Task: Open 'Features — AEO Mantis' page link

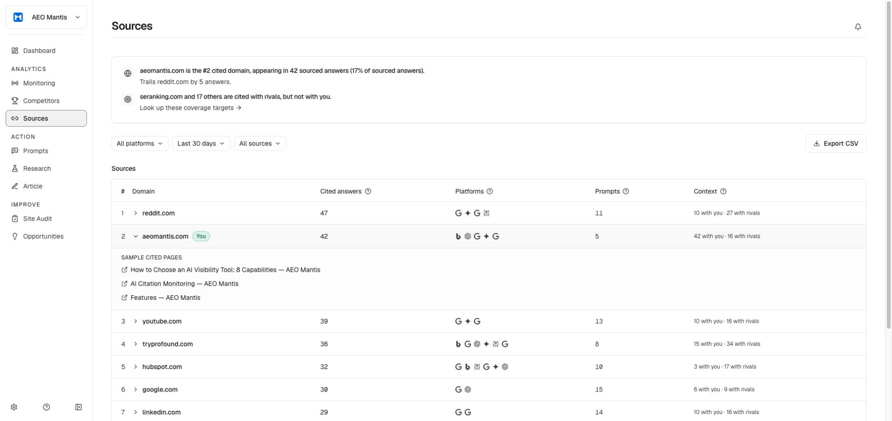Action: pyautogui.click(x=165, y=298)
